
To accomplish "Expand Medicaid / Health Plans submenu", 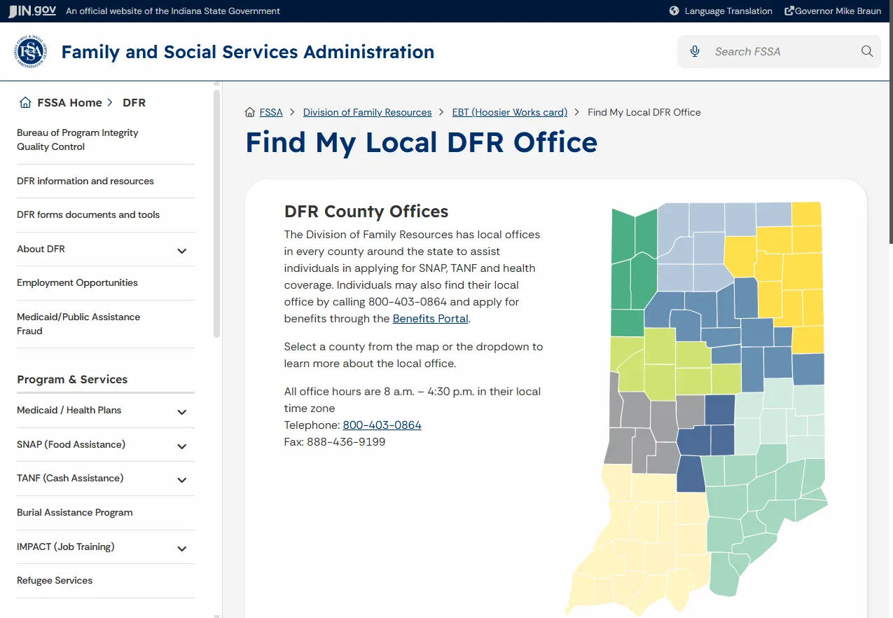I will pos(182,412).
